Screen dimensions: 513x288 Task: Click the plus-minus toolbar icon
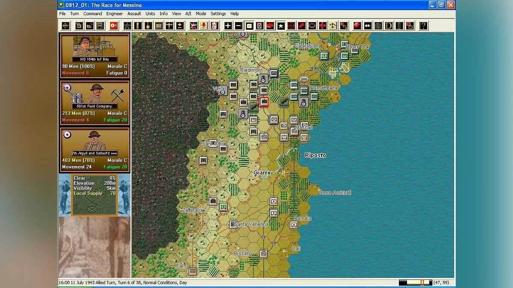[x=180, y=26]
